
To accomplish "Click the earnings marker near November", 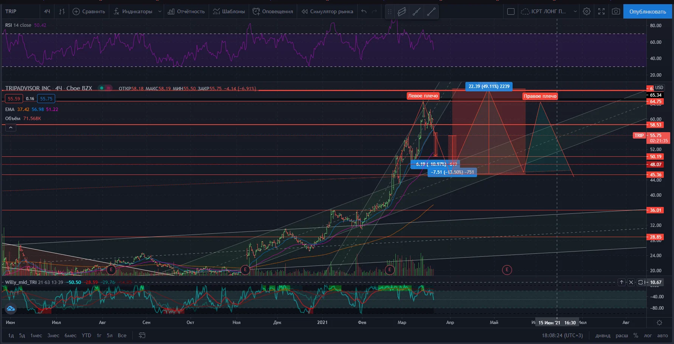I will click(245, 270).
